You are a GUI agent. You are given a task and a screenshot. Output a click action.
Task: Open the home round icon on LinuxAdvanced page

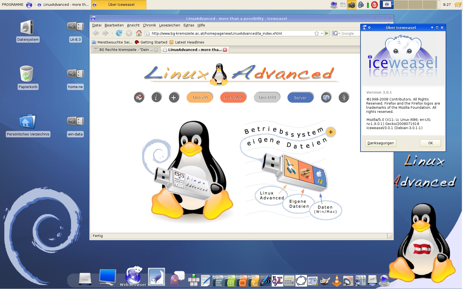point(139,97)
